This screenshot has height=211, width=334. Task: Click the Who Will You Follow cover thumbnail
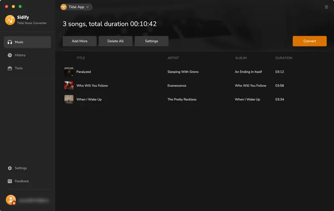[69, 85]
